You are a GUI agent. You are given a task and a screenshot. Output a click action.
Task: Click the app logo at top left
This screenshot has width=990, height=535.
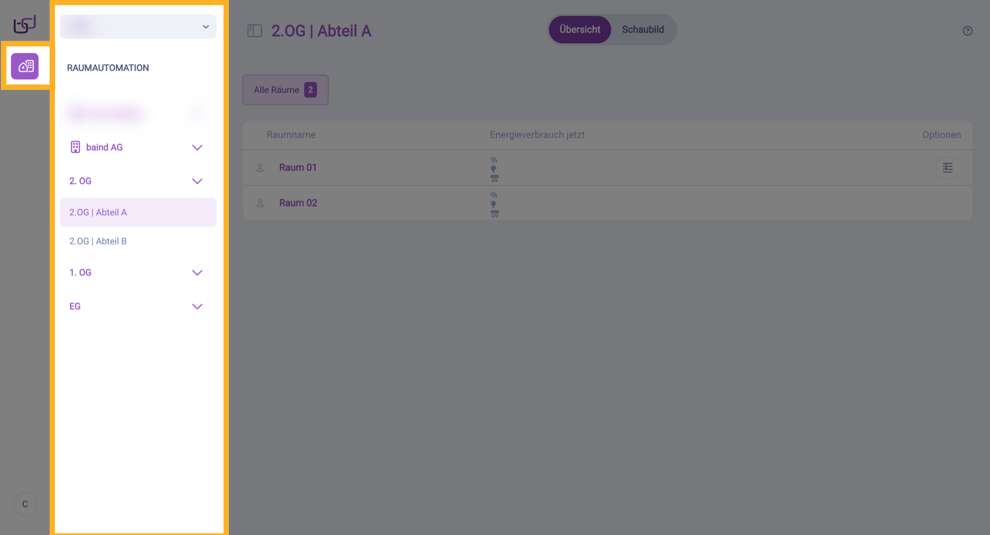25,24
